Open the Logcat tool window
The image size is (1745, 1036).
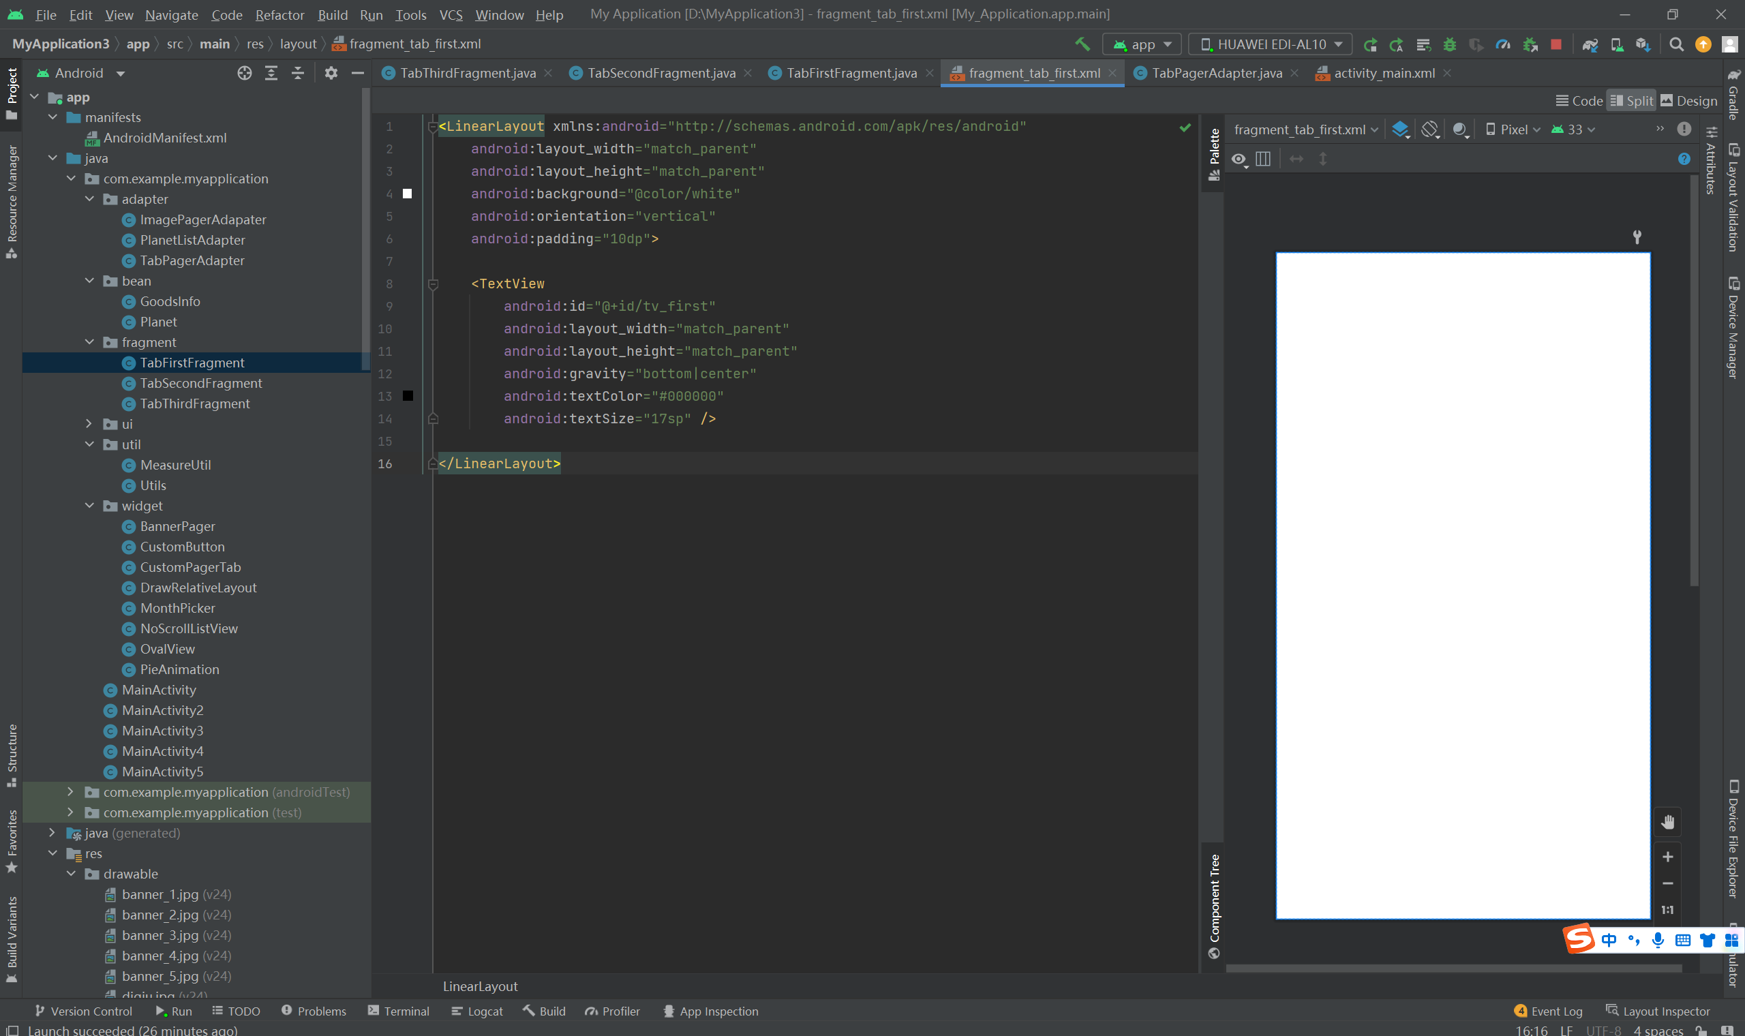pos(476,1011)
